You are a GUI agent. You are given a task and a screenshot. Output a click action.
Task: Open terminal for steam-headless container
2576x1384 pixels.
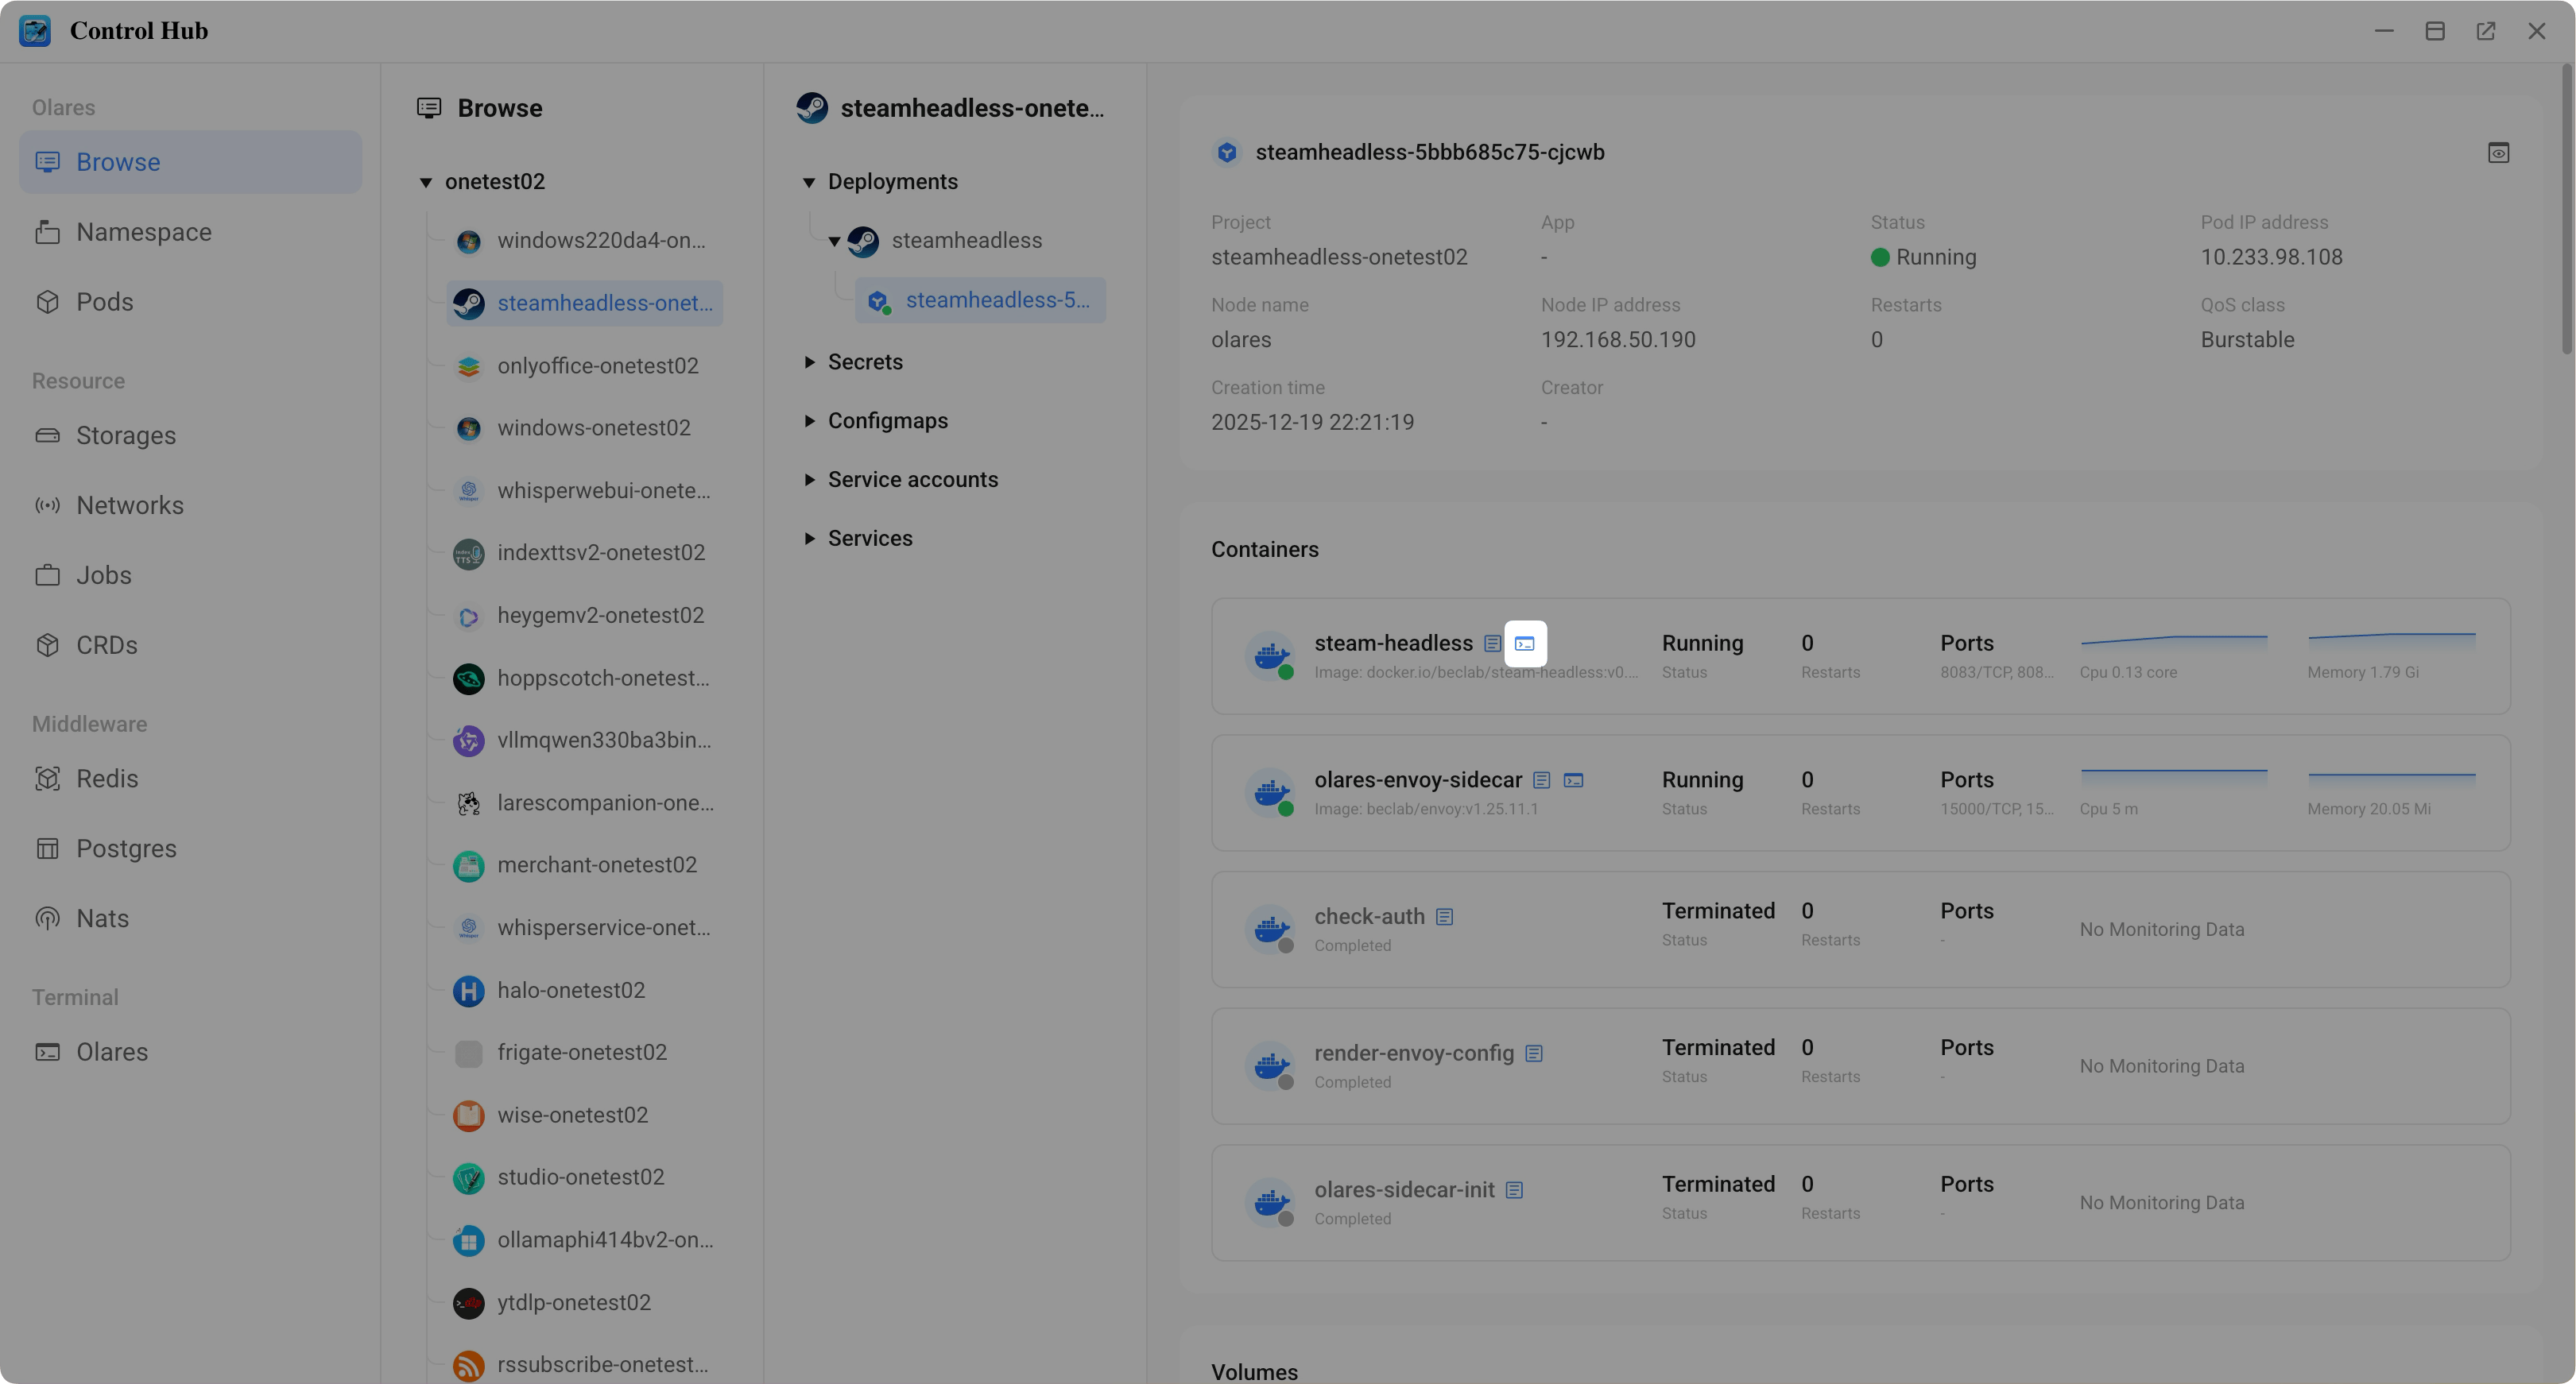[1524, 644]
